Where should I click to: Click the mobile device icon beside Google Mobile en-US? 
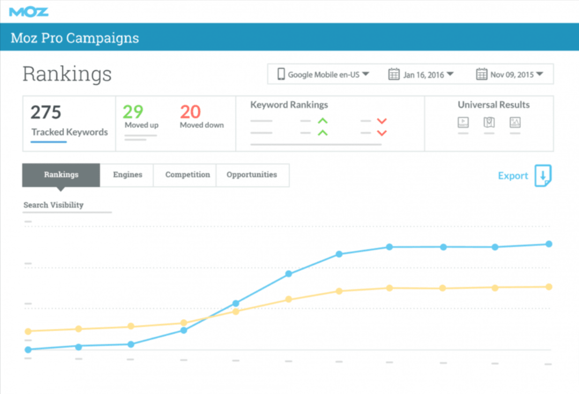[281, 74]
